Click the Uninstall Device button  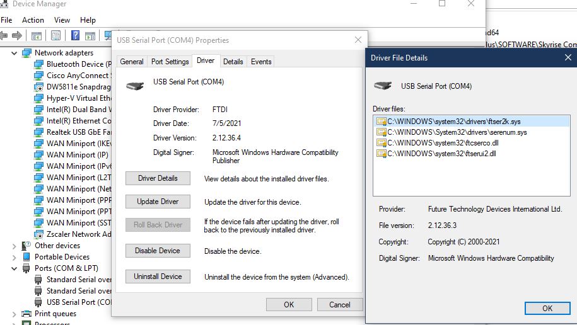pyautogui.click(x=158, y=277)
